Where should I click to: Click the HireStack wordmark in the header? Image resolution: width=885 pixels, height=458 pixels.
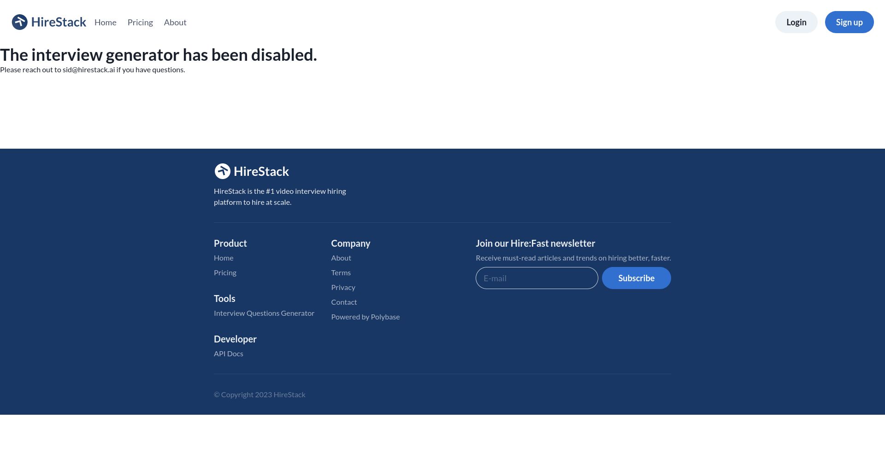(59, 22)
